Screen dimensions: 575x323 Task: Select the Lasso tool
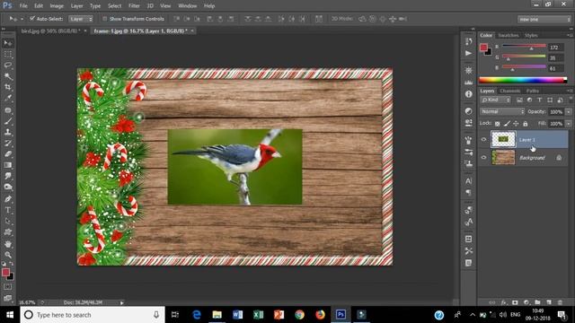[x=8, y=65]
